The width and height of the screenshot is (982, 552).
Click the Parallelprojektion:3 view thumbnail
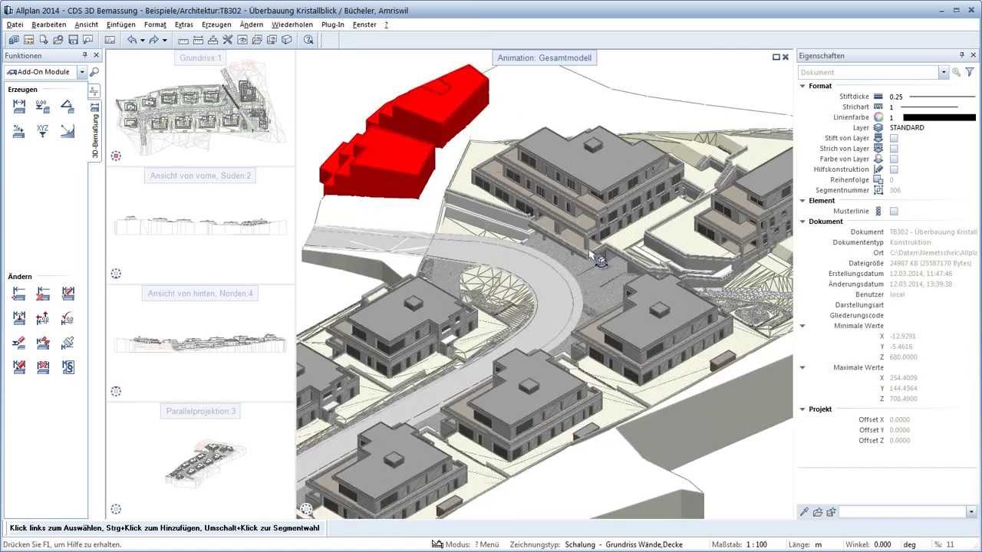(x=201, y=462)
